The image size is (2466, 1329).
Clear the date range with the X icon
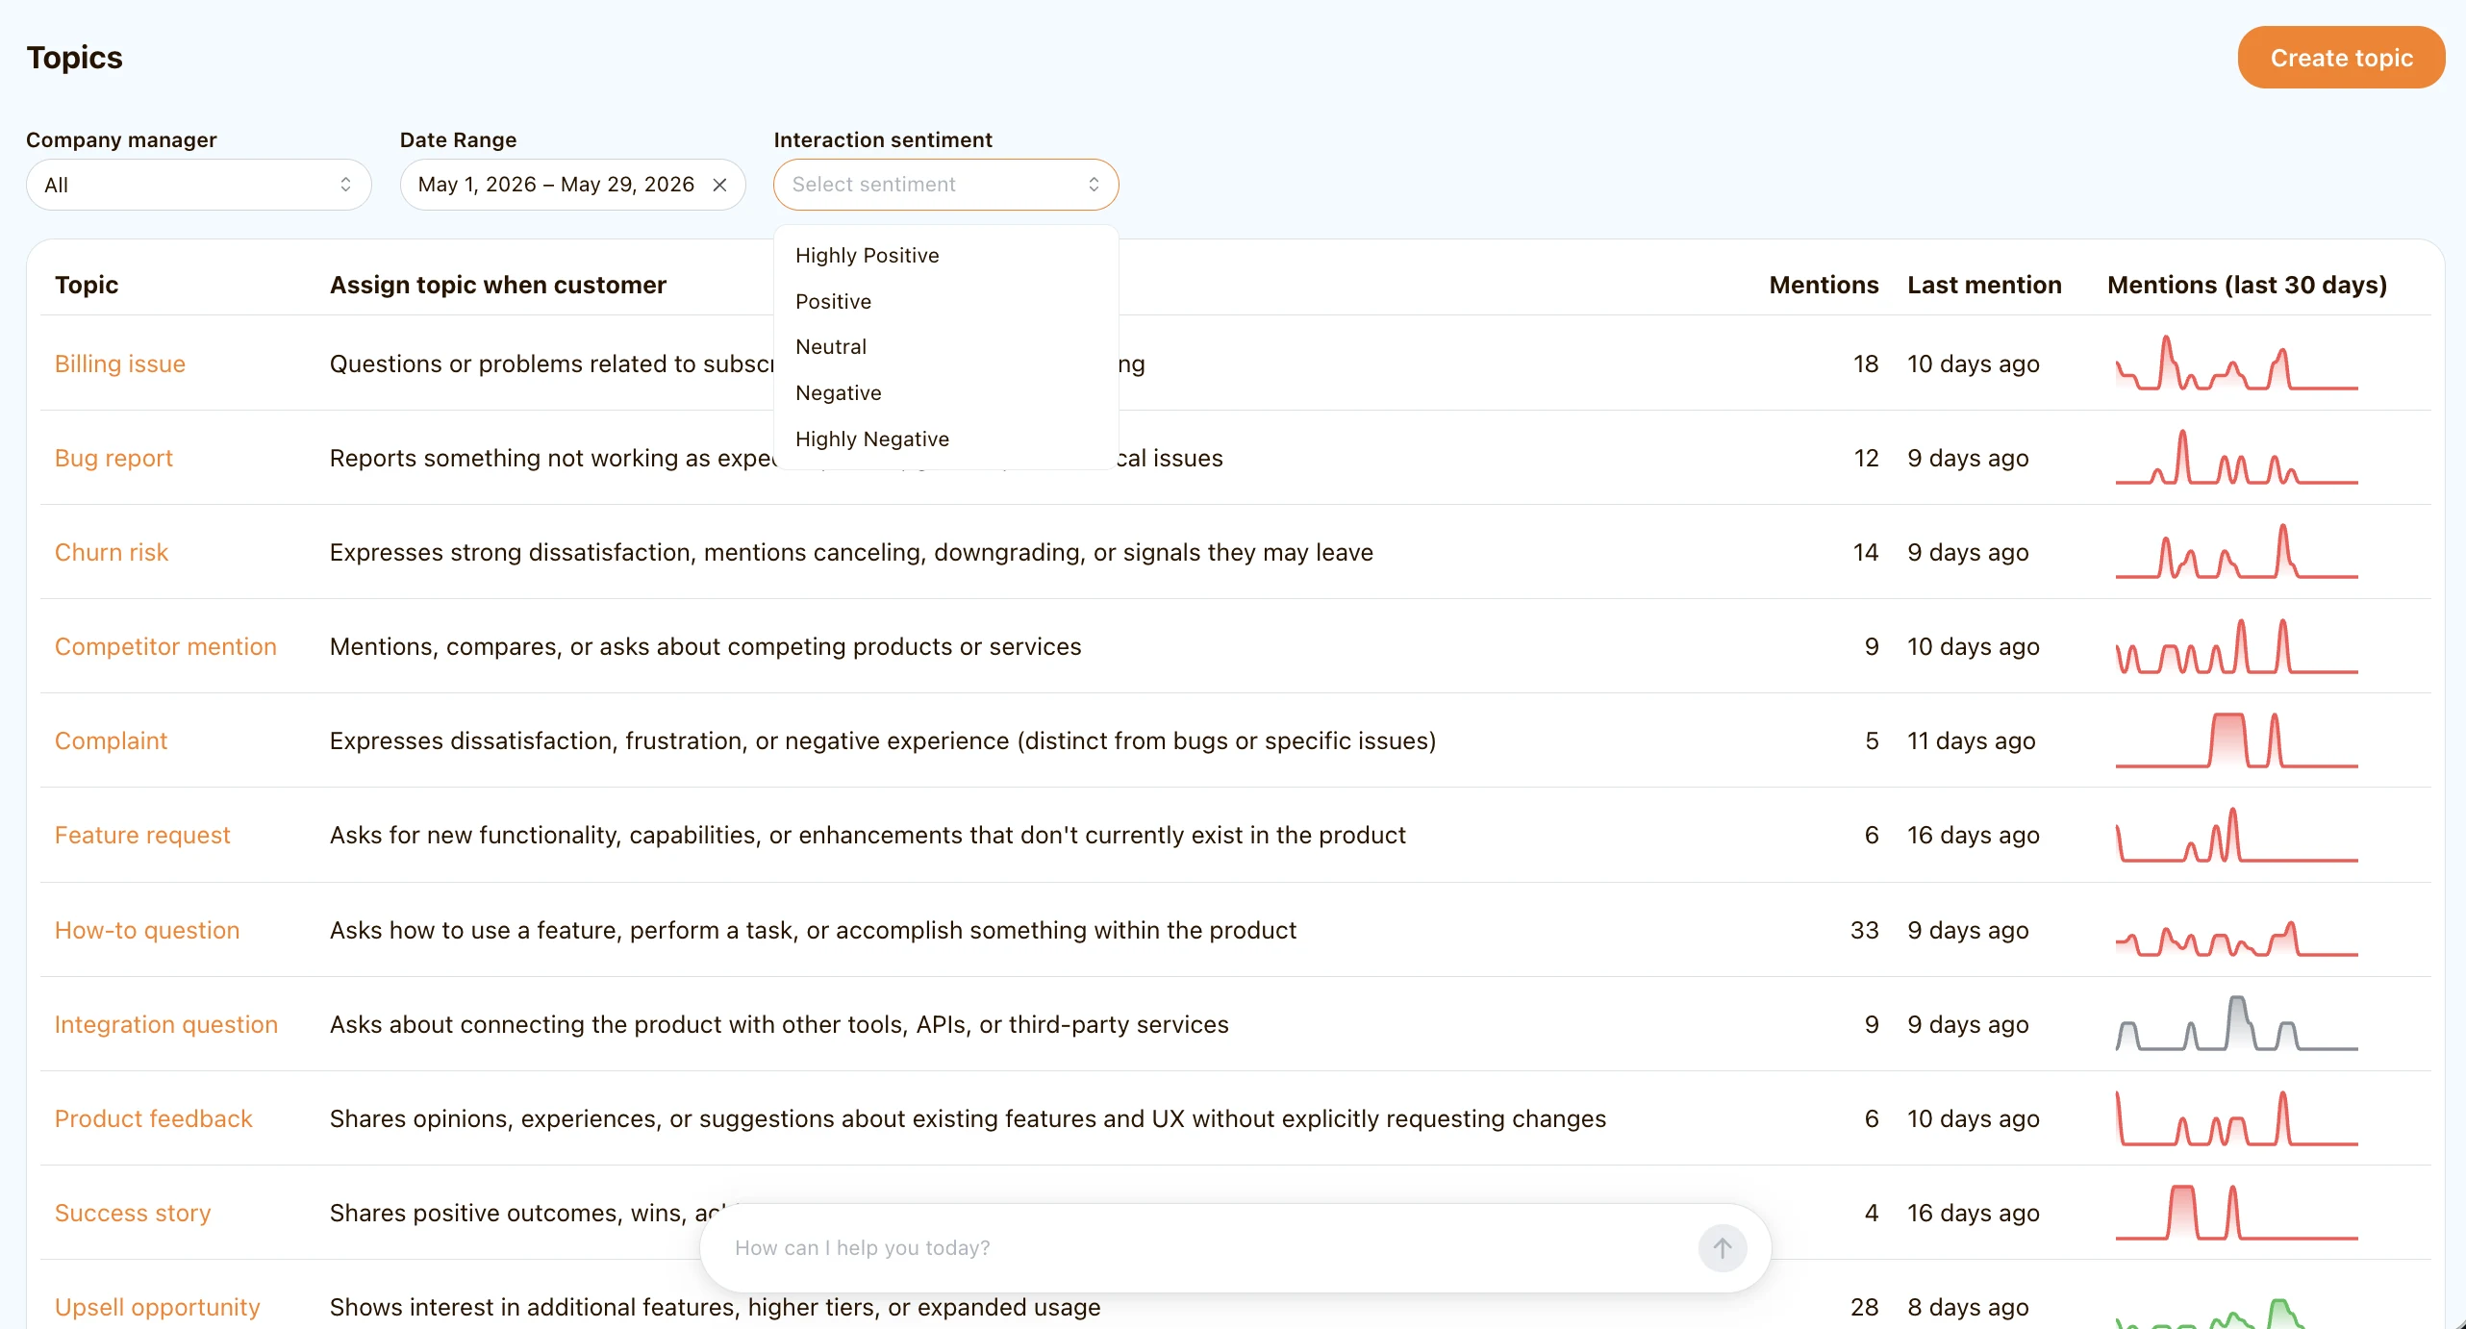(719, 185)
